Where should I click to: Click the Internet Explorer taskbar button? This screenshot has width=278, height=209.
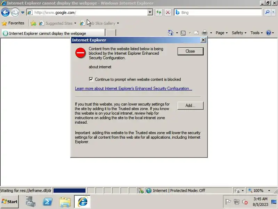coord(82,202)
